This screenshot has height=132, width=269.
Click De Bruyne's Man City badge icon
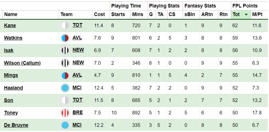(x=65, y=125)
